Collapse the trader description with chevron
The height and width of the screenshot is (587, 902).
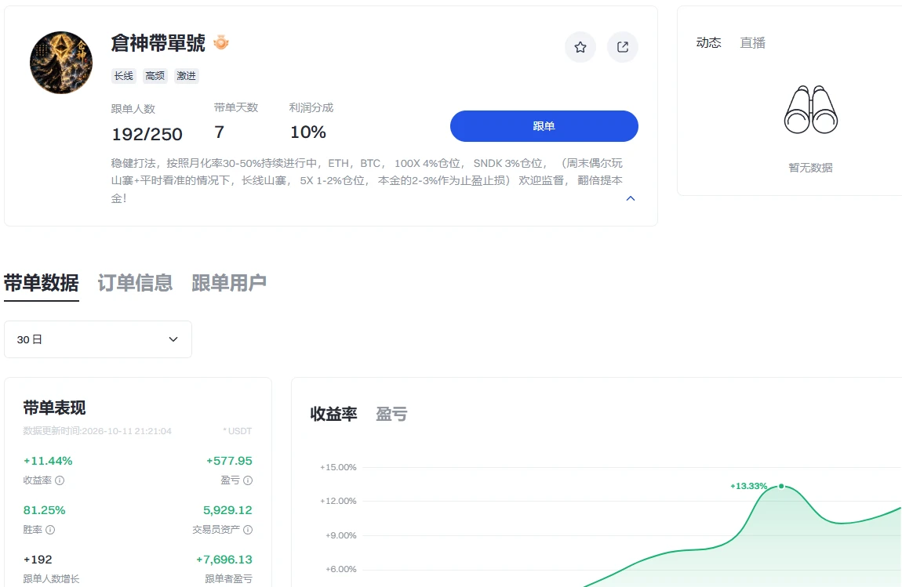(x=631, y=198)
